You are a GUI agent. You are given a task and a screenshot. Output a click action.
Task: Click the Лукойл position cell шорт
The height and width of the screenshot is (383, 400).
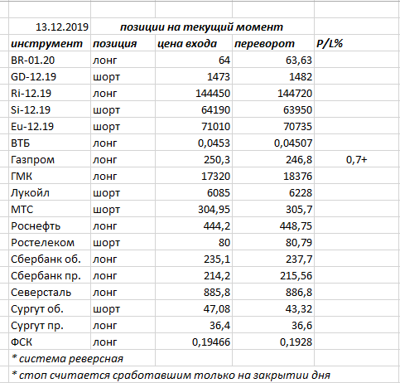pyautogui.click(x=123, y=192)
